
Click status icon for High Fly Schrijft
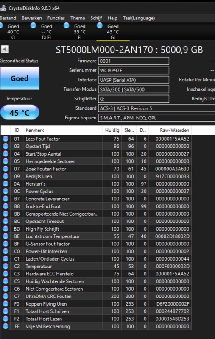point(6,229)
